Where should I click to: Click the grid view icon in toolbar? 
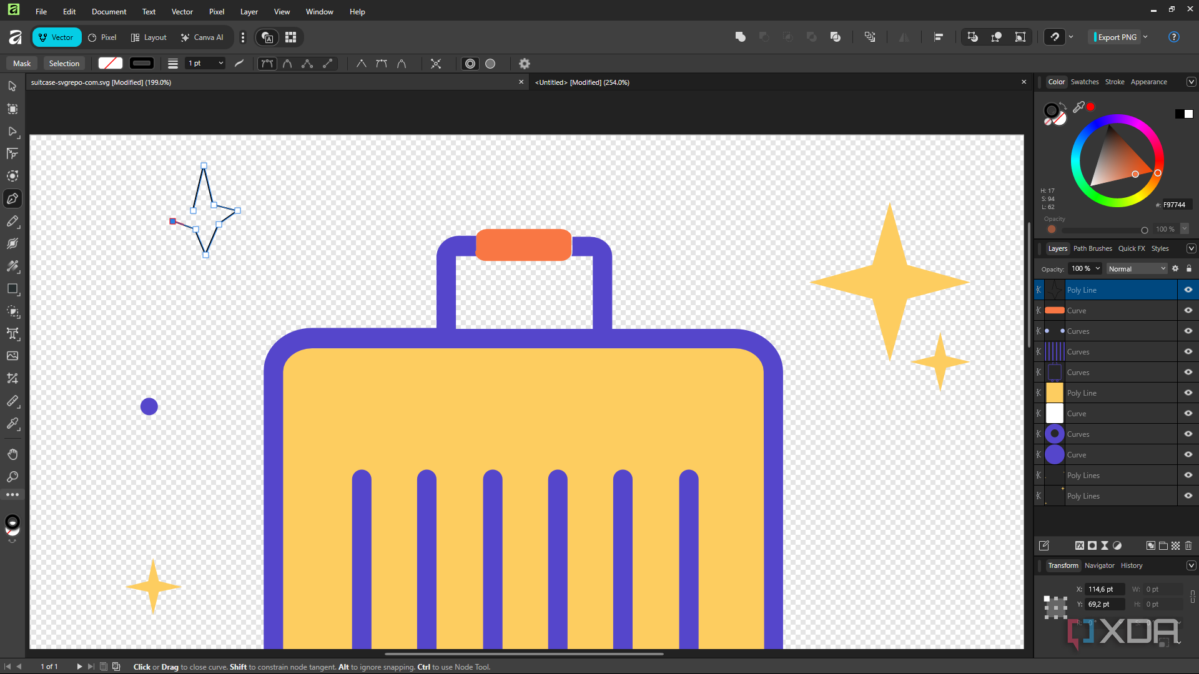pyautogui.click(x=291, y=37)
